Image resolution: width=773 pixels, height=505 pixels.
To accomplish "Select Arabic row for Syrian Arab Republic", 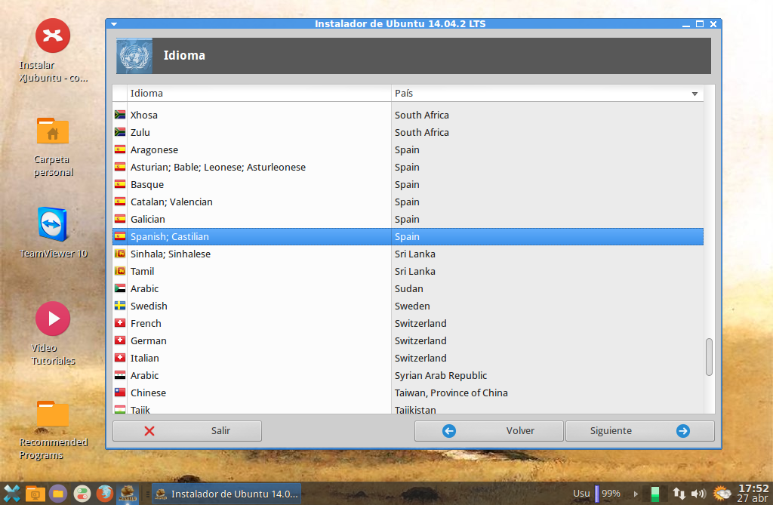I will (408, 375).
